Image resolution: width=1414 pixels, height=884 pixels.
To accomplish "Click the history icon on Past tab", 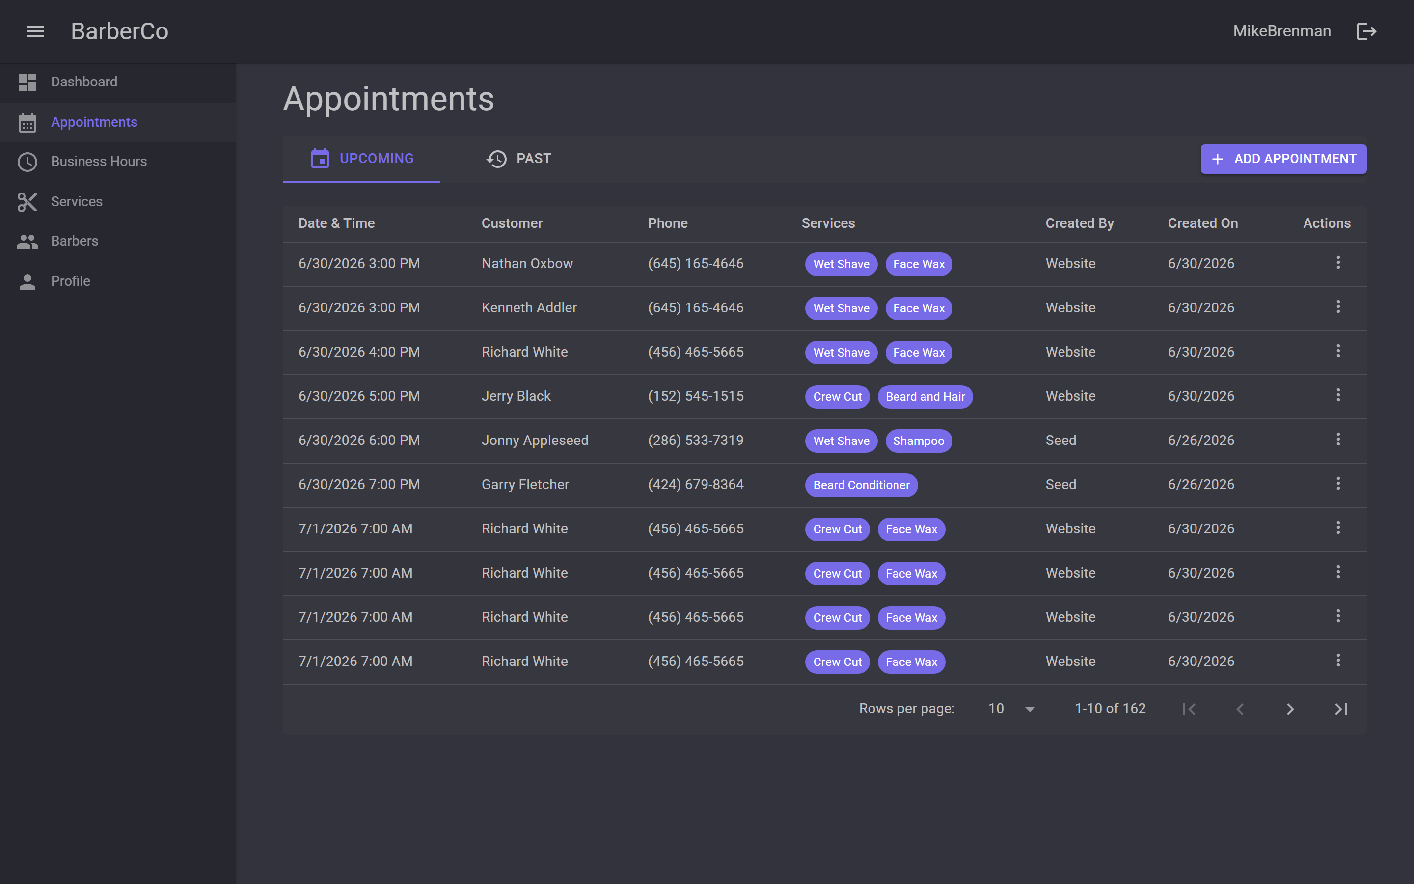I will (497, 159).
